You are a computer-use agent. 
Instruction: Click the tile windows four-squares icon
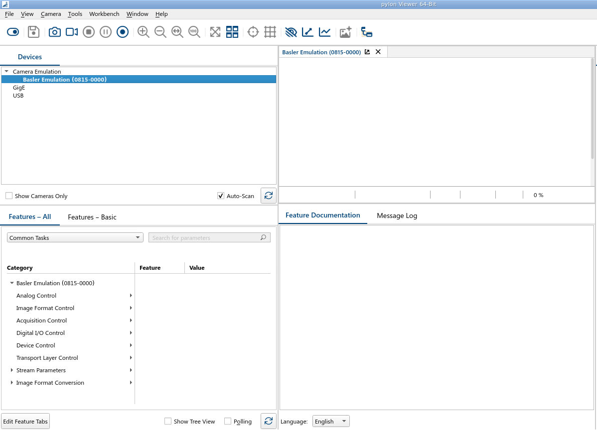click(x=232, y=32)
